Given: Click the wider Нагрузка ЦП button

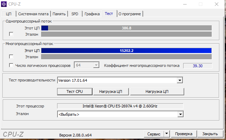Looking at the screenshot, I should click(x=157, y=92).
